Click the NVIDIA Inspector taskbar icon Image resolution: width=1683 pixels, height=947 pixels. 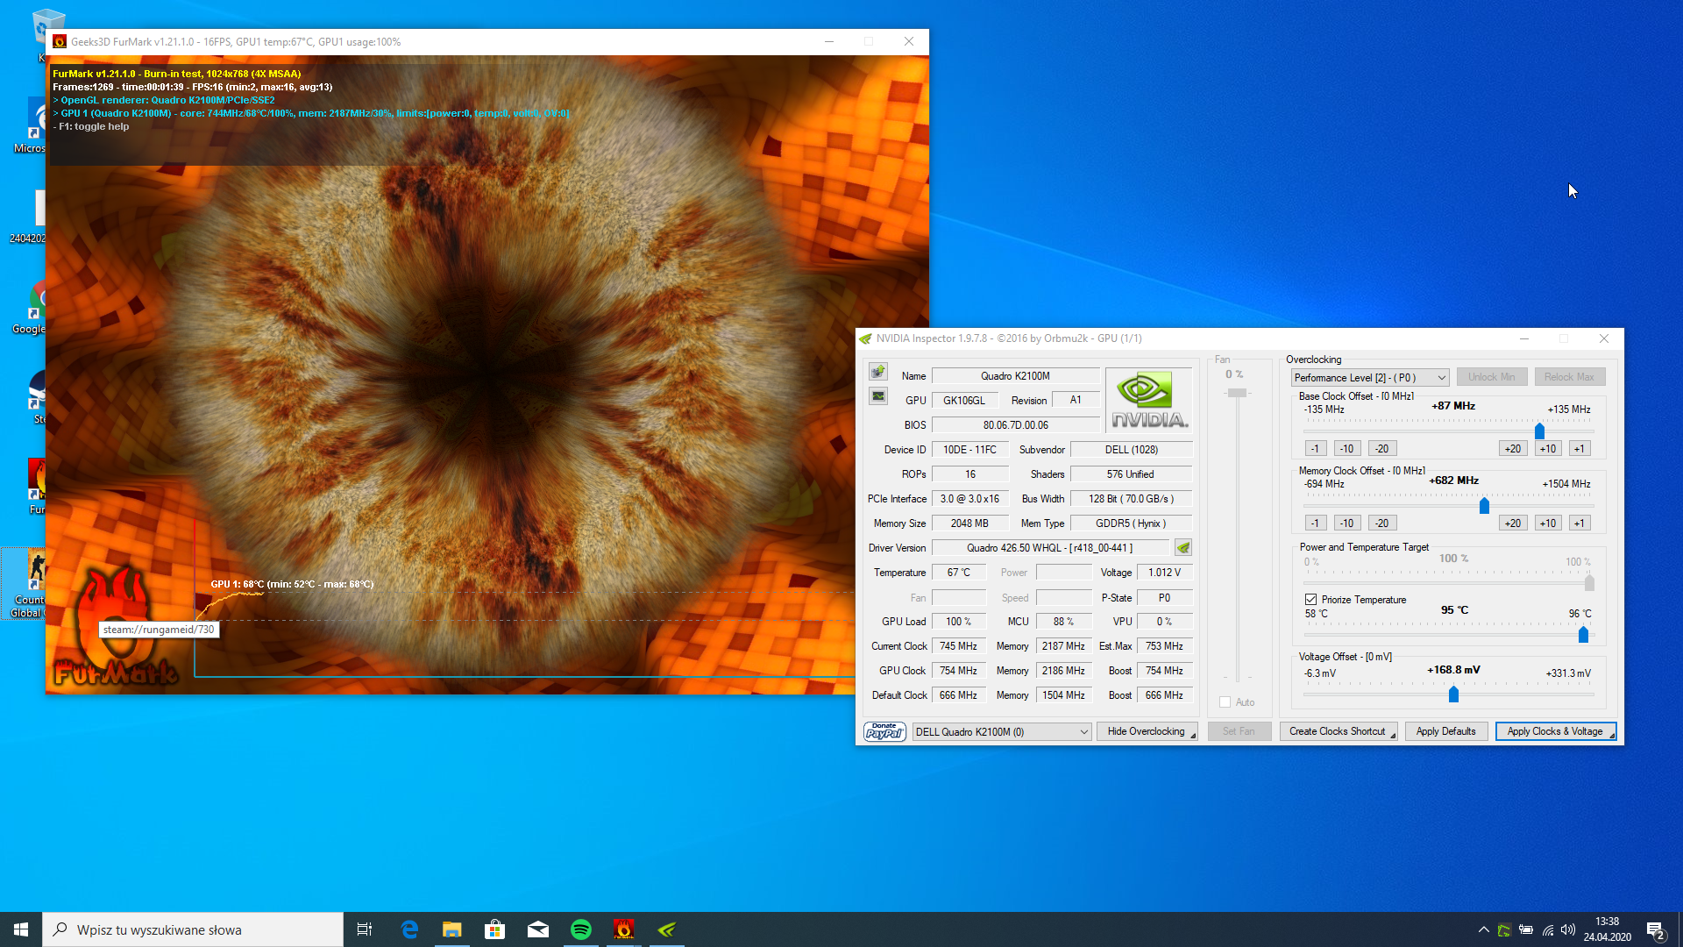667,929
